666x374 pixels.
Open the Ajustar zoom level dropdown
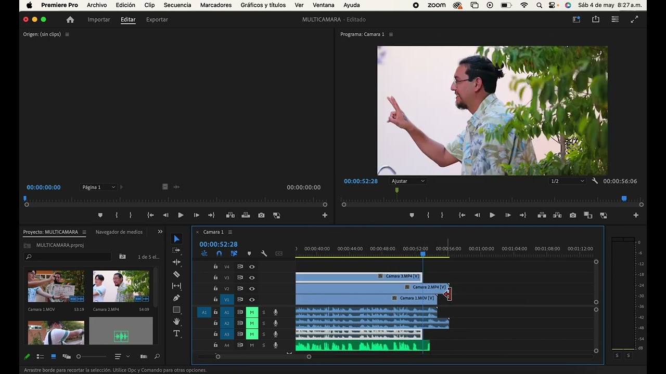pos(408,181)
